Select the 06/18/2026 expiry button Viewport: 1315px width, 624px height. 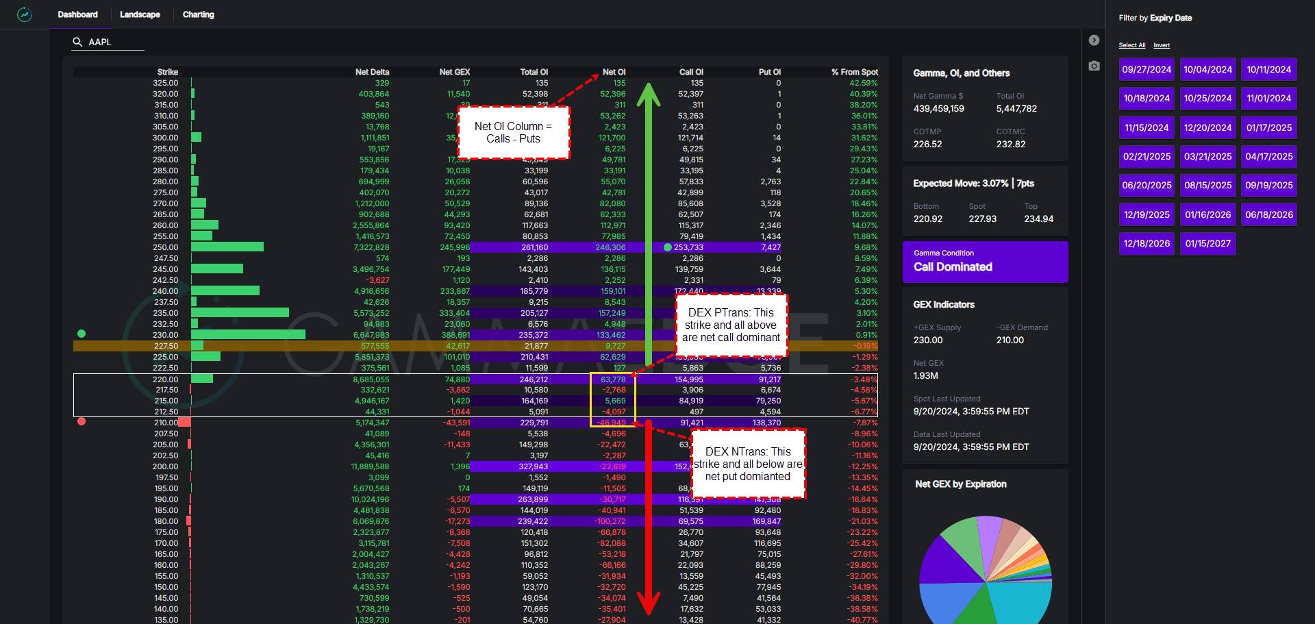click(1268, 214)
